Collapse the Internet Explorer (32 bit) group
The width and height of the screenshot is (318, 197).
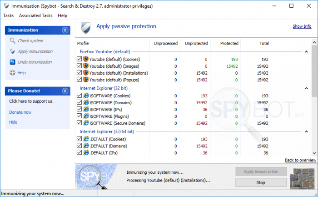point(306,88)
